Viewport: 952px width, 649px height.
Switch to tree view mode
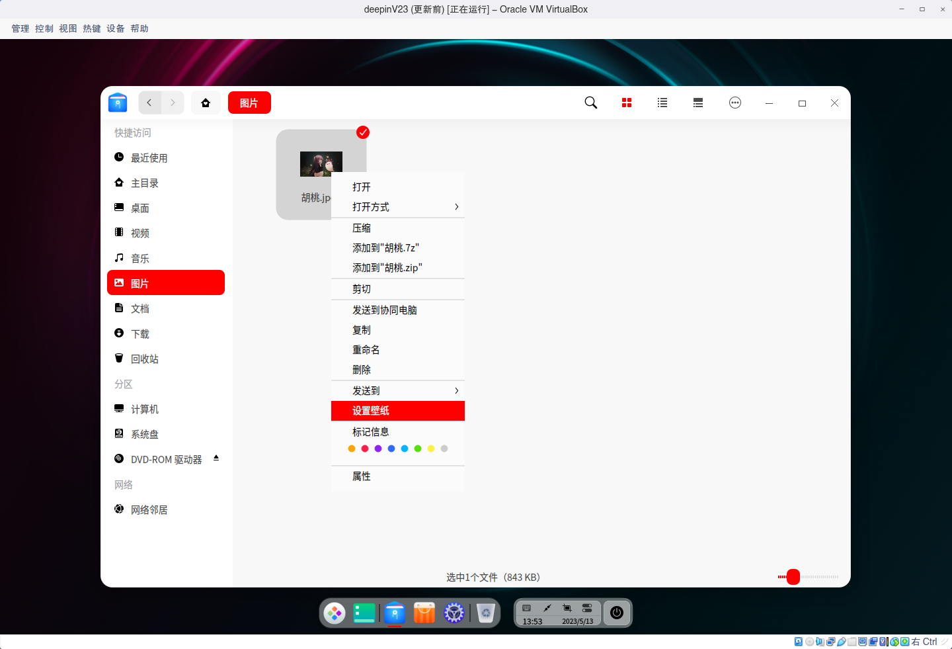[x=697, y=103]
